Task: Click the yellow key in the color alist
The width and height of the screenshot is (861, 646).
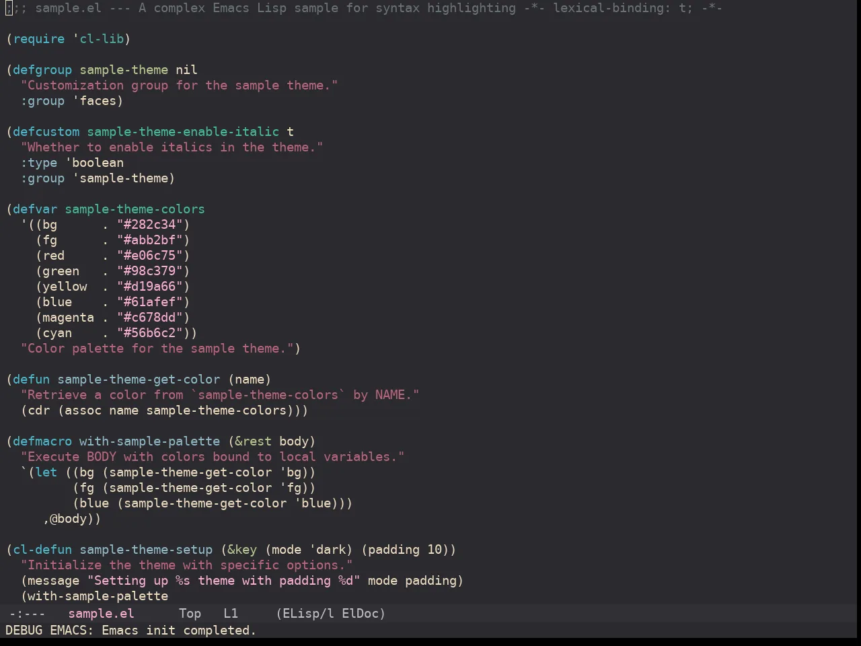Action: [65, 287]
